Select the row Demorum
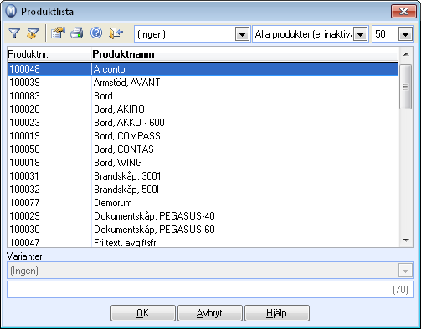The width and height of the screenshot is (421, 329). 203,203
